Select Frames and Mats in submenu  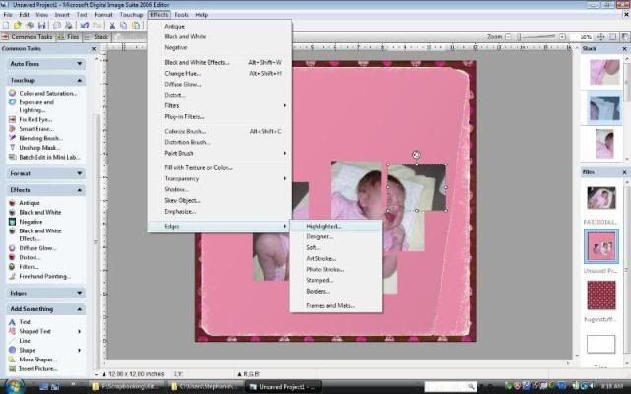(335, 306)
